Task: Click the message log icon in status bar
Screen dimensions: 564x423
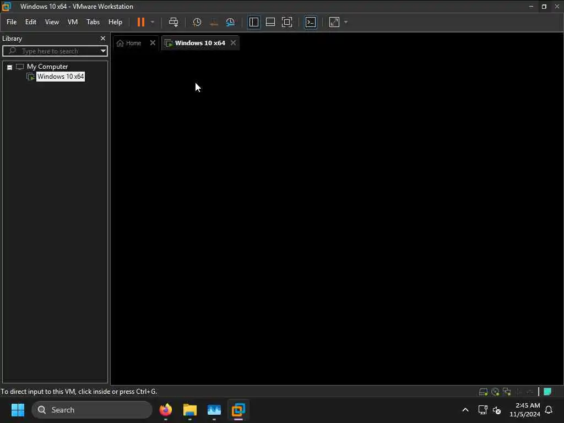Action: (547, 392)
